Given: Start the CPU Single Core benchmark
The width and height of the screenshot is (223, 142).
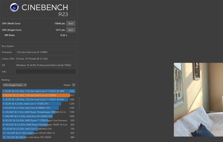Looking at the screenshot, I should pos(71,30).
